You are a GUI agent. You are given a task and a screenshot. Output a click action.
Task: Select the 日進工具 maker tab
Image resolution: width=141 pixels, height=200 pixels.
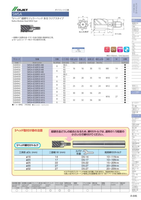click(136, 113)
